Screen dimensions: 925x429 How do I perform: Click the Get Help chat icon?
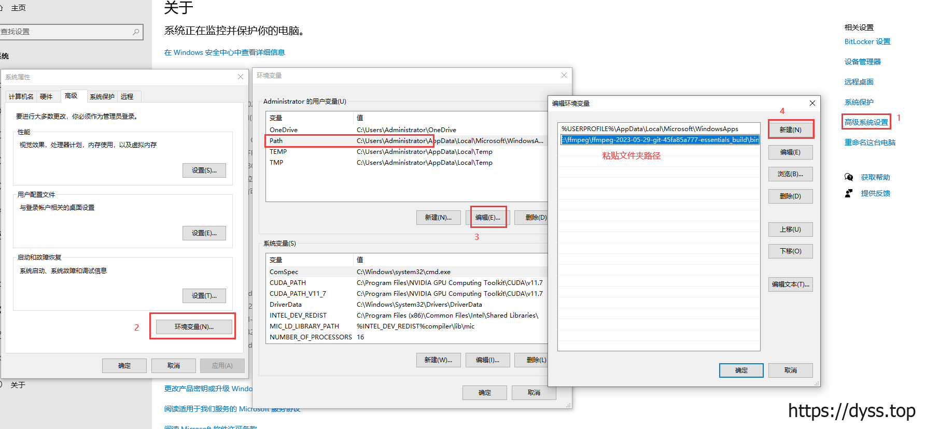point(849,177)
